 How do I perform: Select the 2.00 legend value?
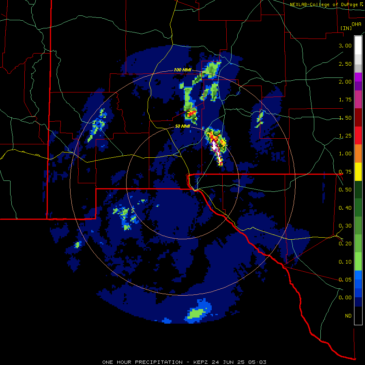click(x=345, y=82)
